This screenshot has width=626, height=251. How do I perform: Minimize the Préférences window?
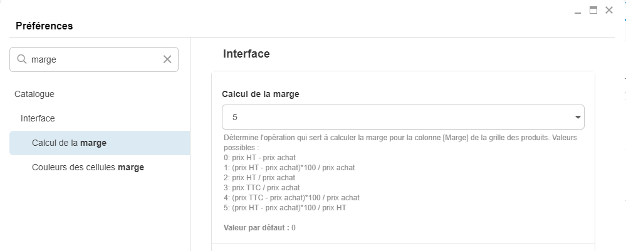click(577, 11)
